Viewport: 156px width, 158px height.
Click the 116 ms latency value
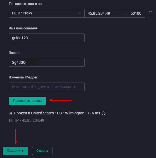(x=94, y=113)
